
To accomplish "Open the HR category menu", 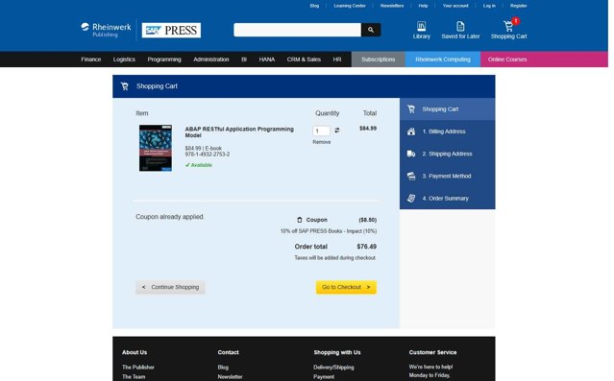I will pos(337,60).
